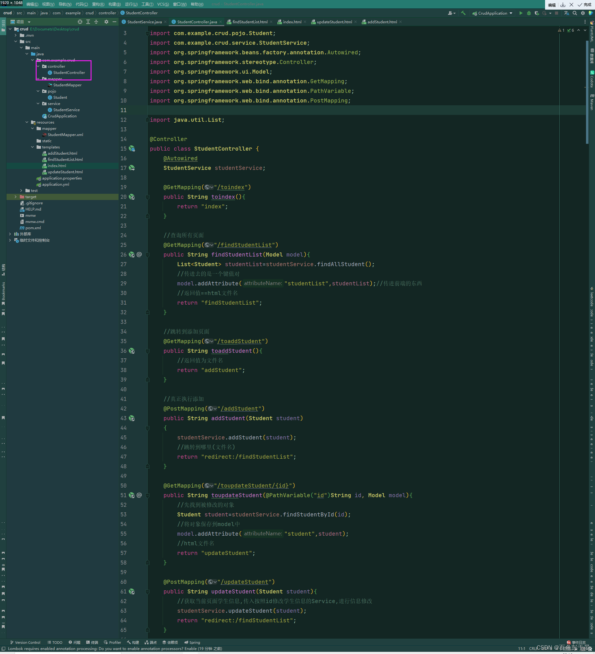Hide the project panel with the minus icon

point(114,22)
